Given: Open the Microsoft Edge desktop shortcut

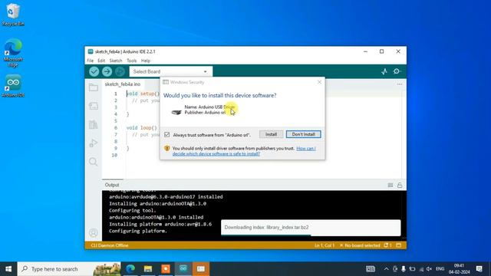Looking at the screenshot, I should coord(13,53).
